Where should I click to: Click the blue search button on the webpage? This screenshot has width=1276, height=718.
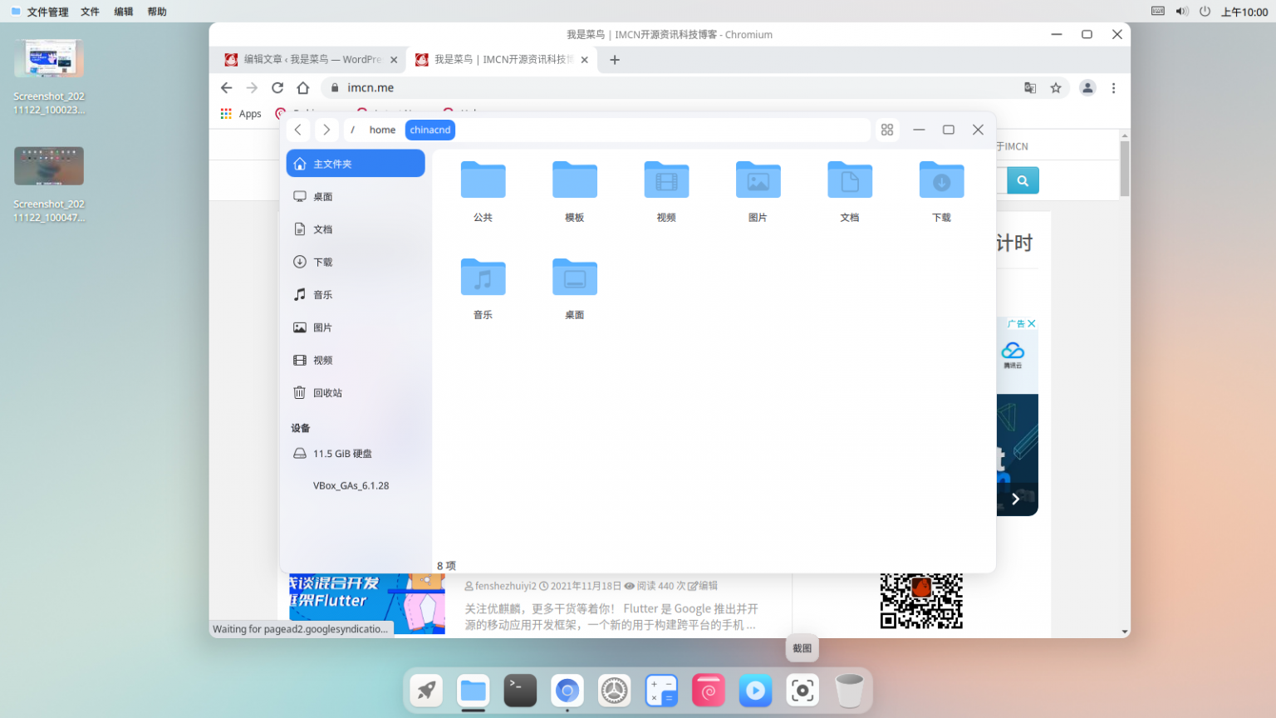[1023, 179]
